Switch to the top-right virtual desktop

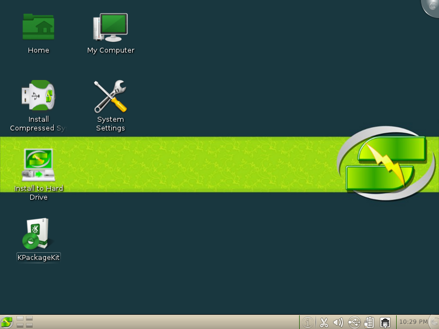[29, 319]
